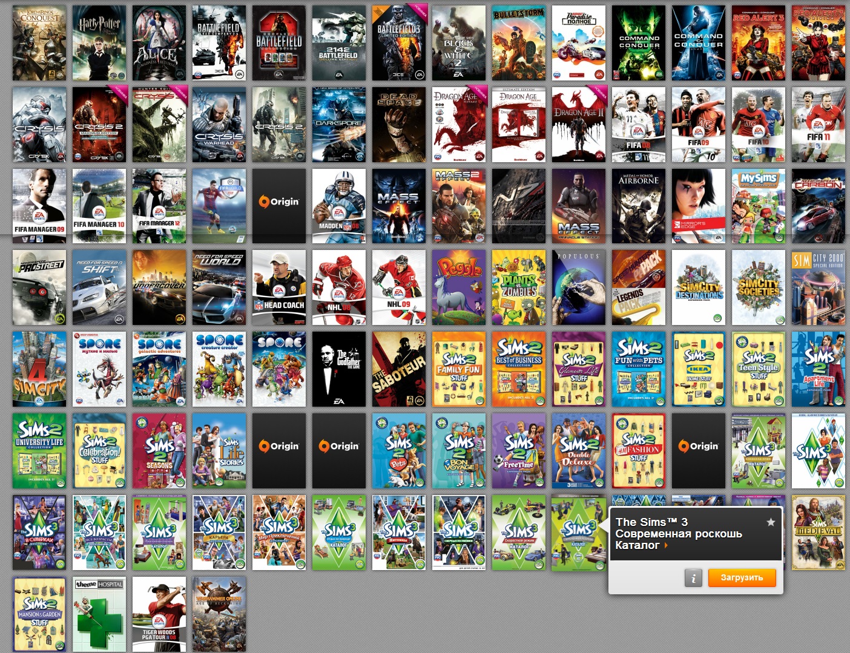
Task: Select the Dragon Age II cover
Action: [x=579, y=125]
